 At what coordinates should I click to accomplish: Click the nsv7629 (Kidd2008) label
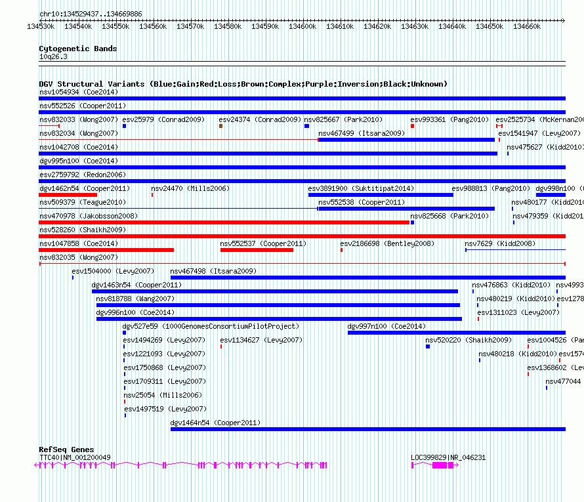(500, 243)
